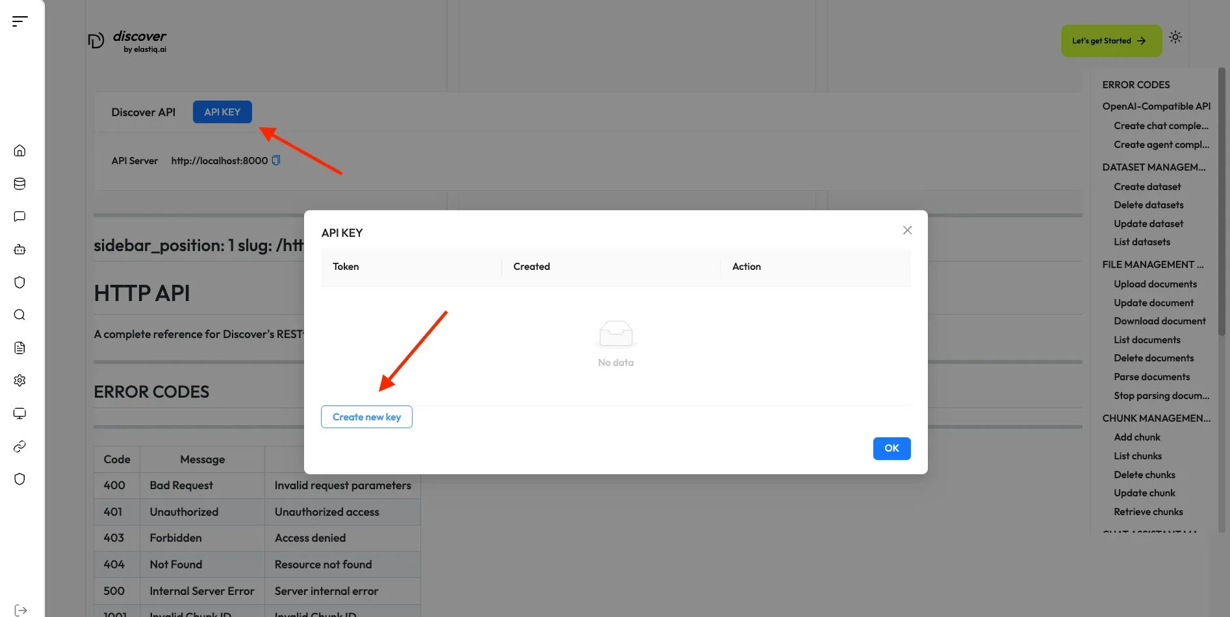
Task: Open the Datasets database icon in the sidebar
Action: pyautogui.click(x=19, y=184)
